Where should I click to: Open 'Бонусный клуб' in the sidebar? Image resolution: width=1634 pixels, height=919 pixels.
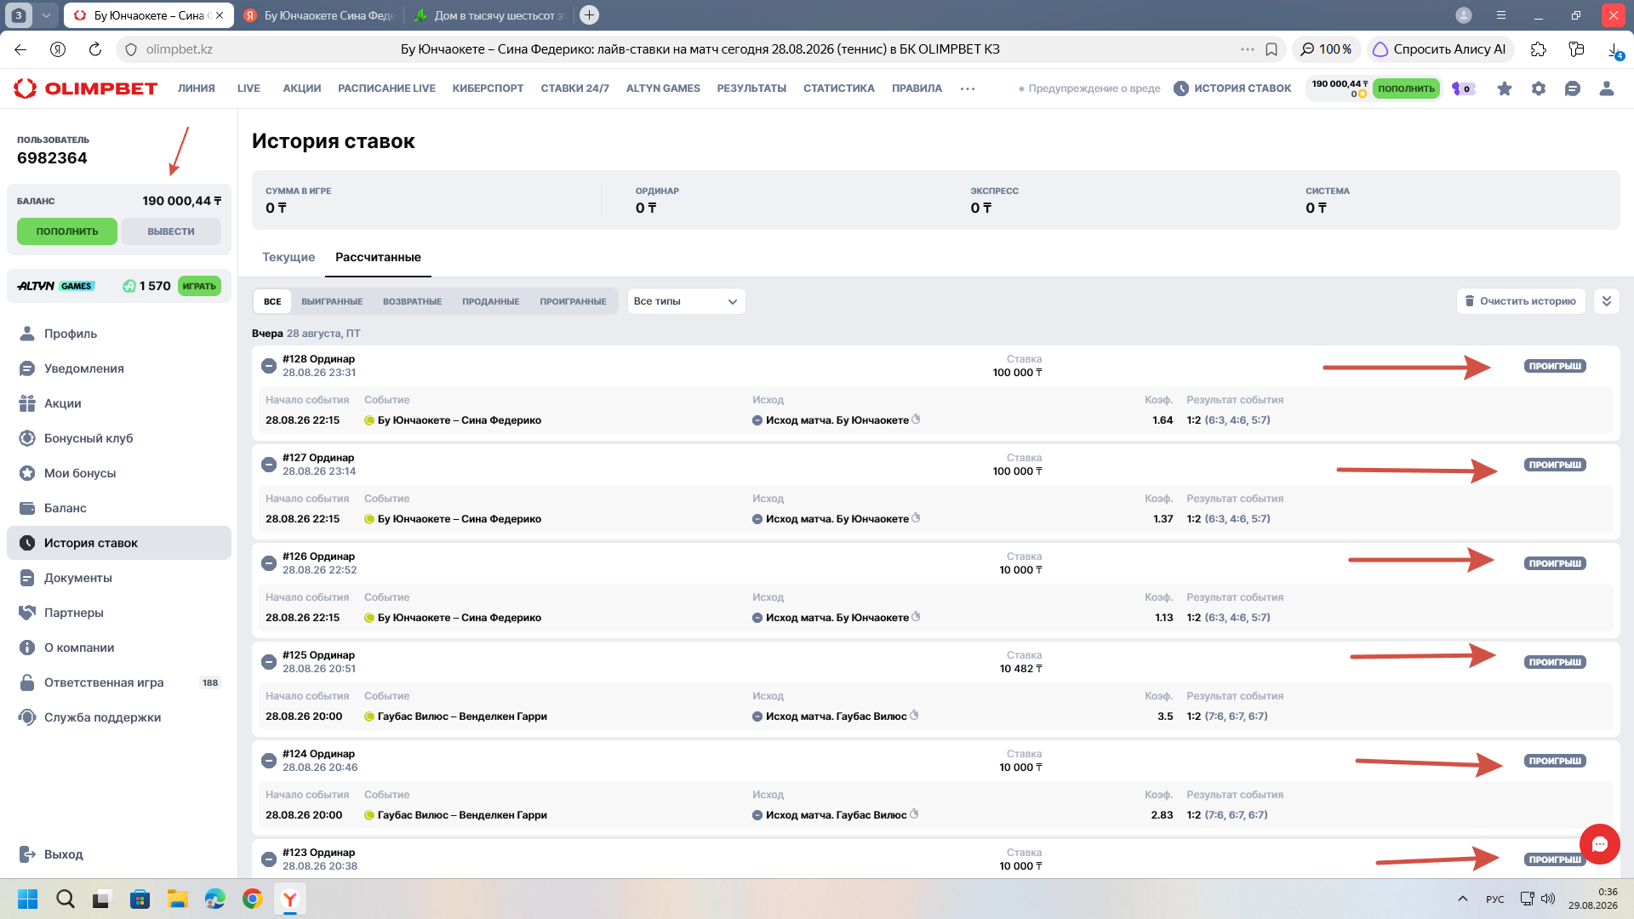tap(119, 438)
